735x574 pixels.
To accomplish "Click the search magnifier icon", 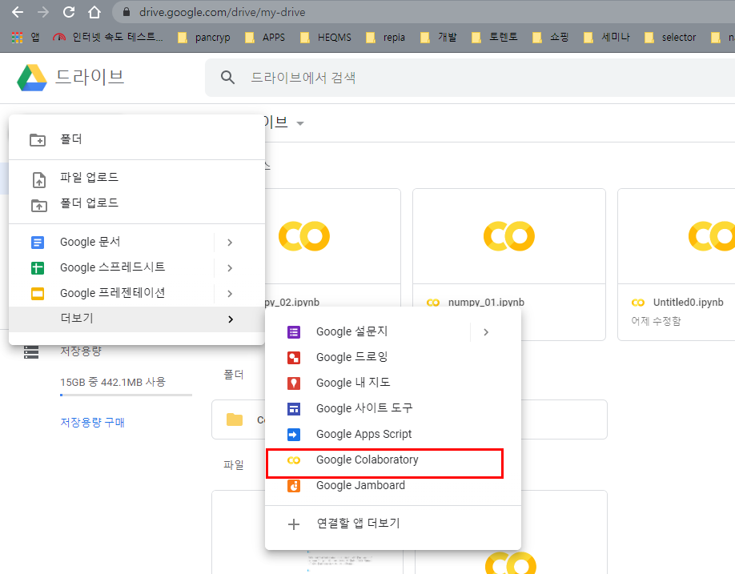I will point(228,78).
